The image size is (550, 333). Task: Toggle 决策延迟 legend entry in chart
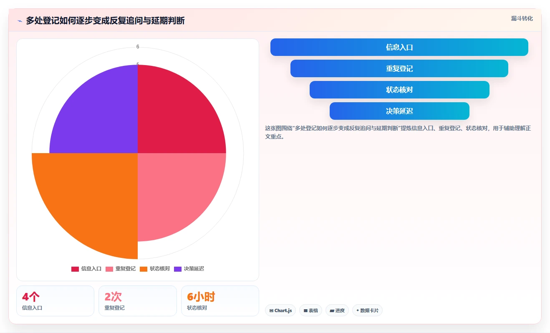189,269
